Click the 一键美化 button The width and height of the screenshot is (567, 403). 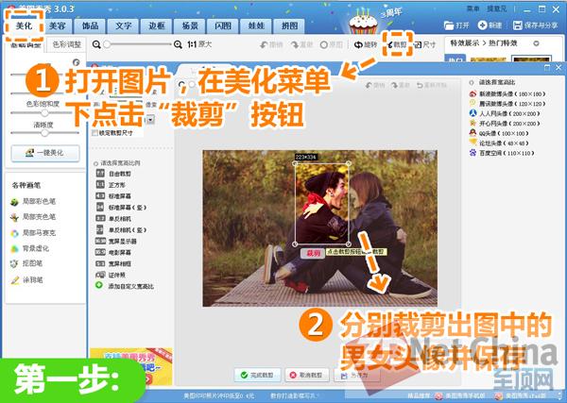(x=45, y=153)
